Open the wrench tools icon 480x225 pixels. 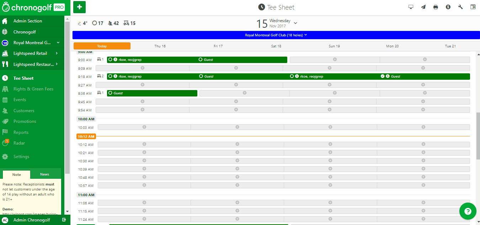click(x=460, y=7)
